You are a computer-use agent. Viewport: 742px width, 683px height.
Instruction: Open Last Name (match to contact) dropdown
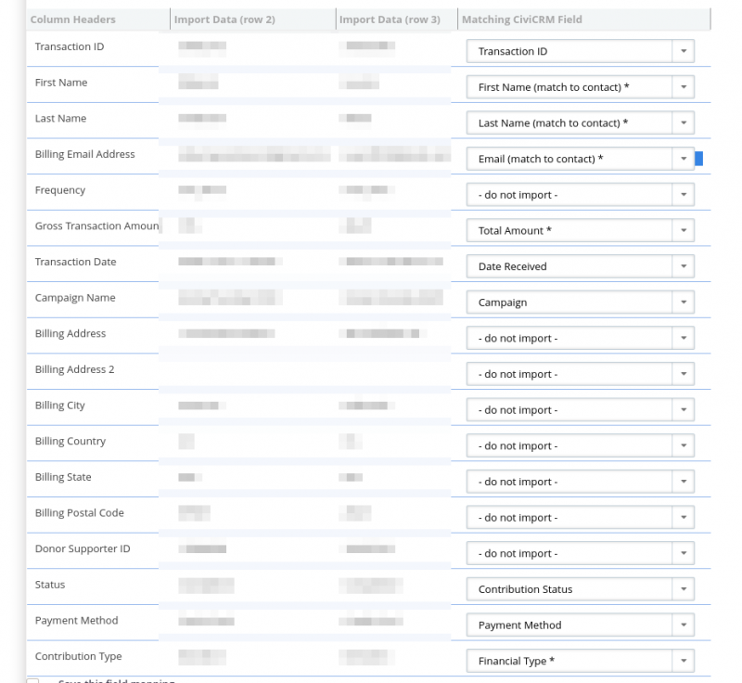click(x=581, y=123)
